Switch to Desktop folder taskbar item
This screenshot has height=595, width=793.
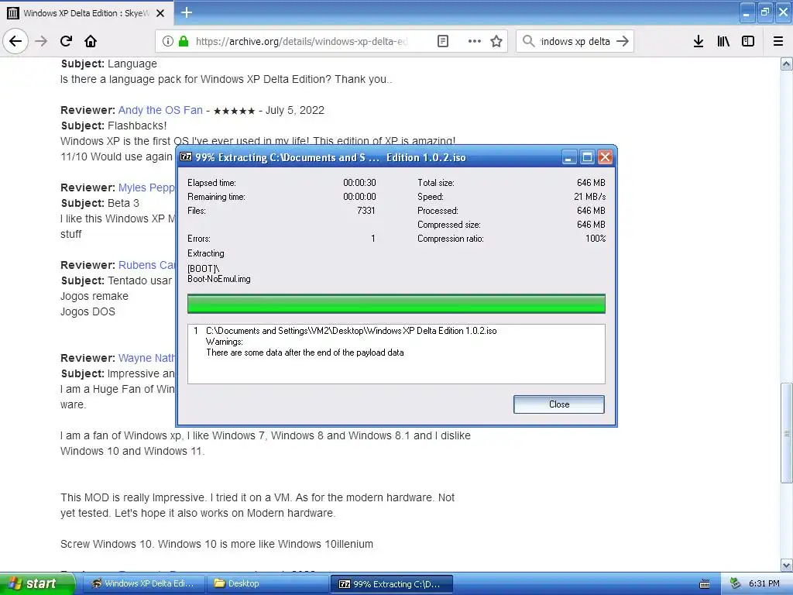point(268,583)
